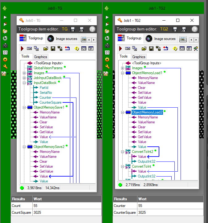This screenshot has width=208, height=223.
Task: Click dropdown arrow beside sidebar box icon in Job1
Action: (110, 74)
